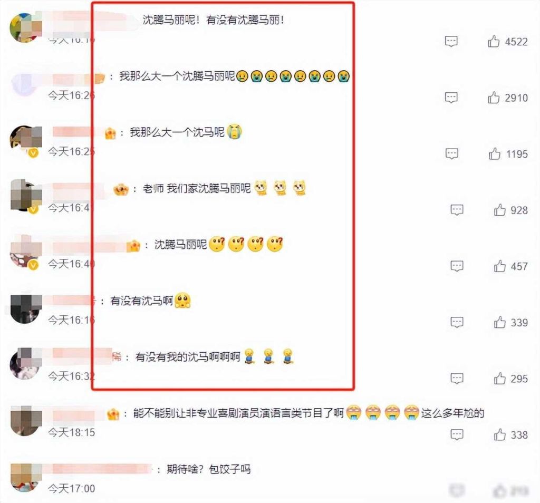Click thumbs-up on the 1195-likes comment

(495, 153)
